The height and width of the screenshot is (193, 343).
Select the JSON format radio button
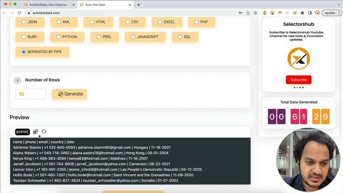(x=24, y=22)
